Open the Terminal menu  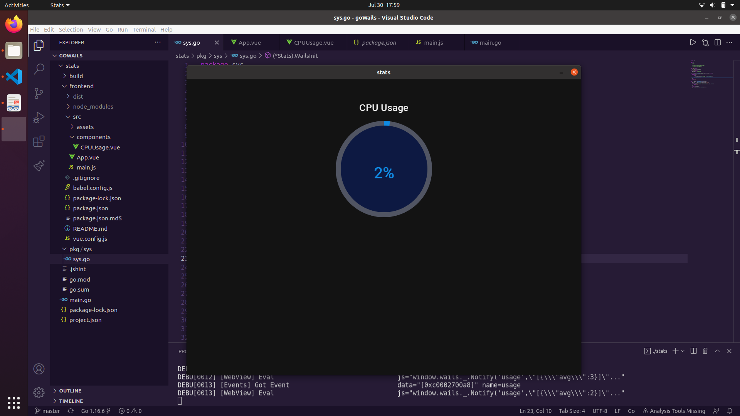point(144,30)
